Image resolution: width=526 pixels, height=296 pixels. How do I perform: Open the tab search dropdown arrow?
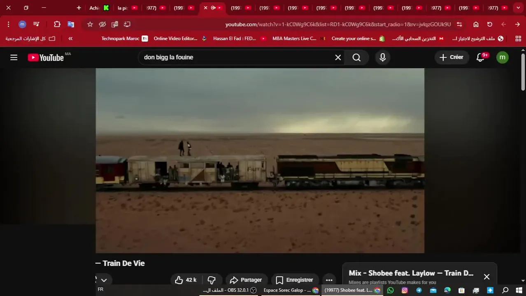click(518, 8)
